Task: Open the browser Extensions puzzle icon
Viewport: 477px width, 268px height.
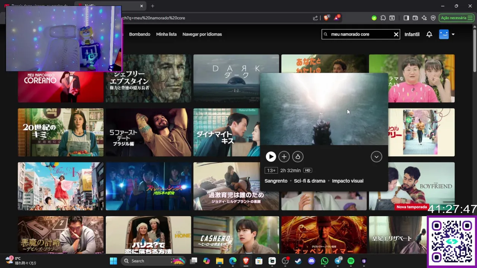Action: point(383,18)
